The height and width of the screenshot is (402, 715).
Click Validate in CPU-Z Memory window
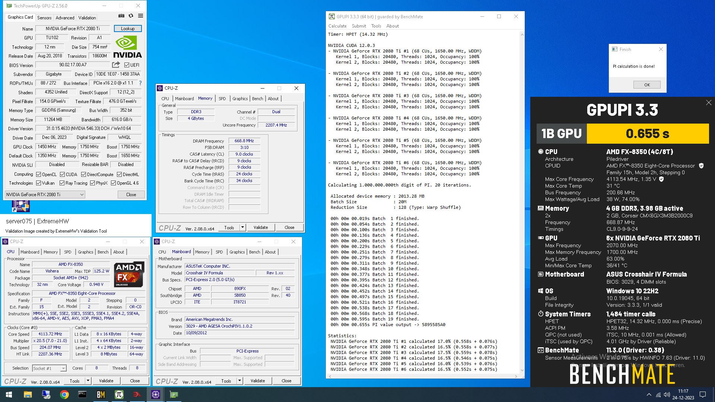point(261,227)
